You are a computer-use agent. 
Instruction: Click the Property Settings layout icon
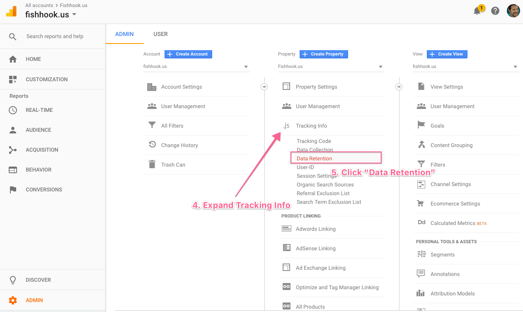[x=286, y=87]
